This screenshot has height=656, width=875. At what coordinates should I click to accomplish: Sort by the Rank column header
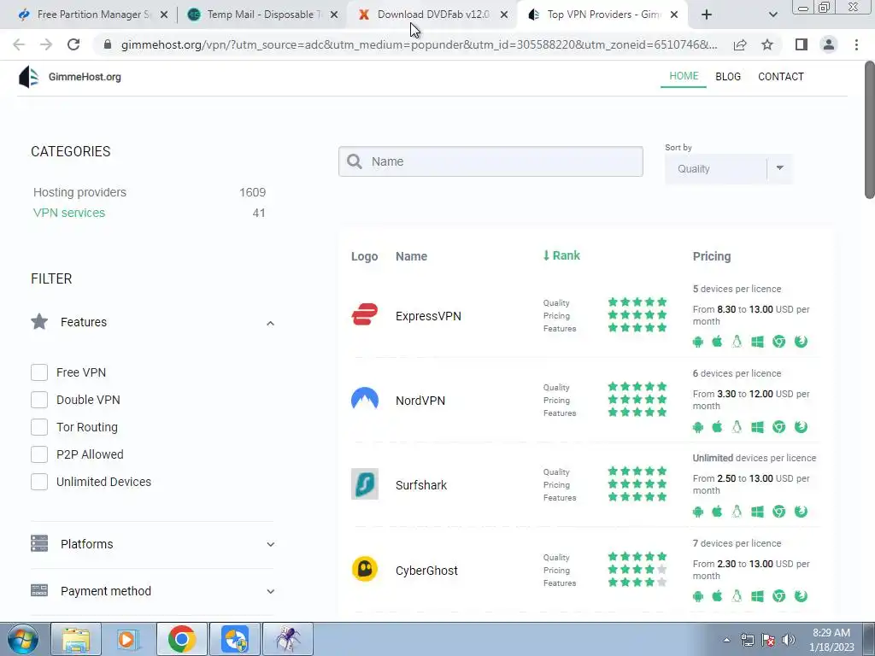tap(561, 255)
